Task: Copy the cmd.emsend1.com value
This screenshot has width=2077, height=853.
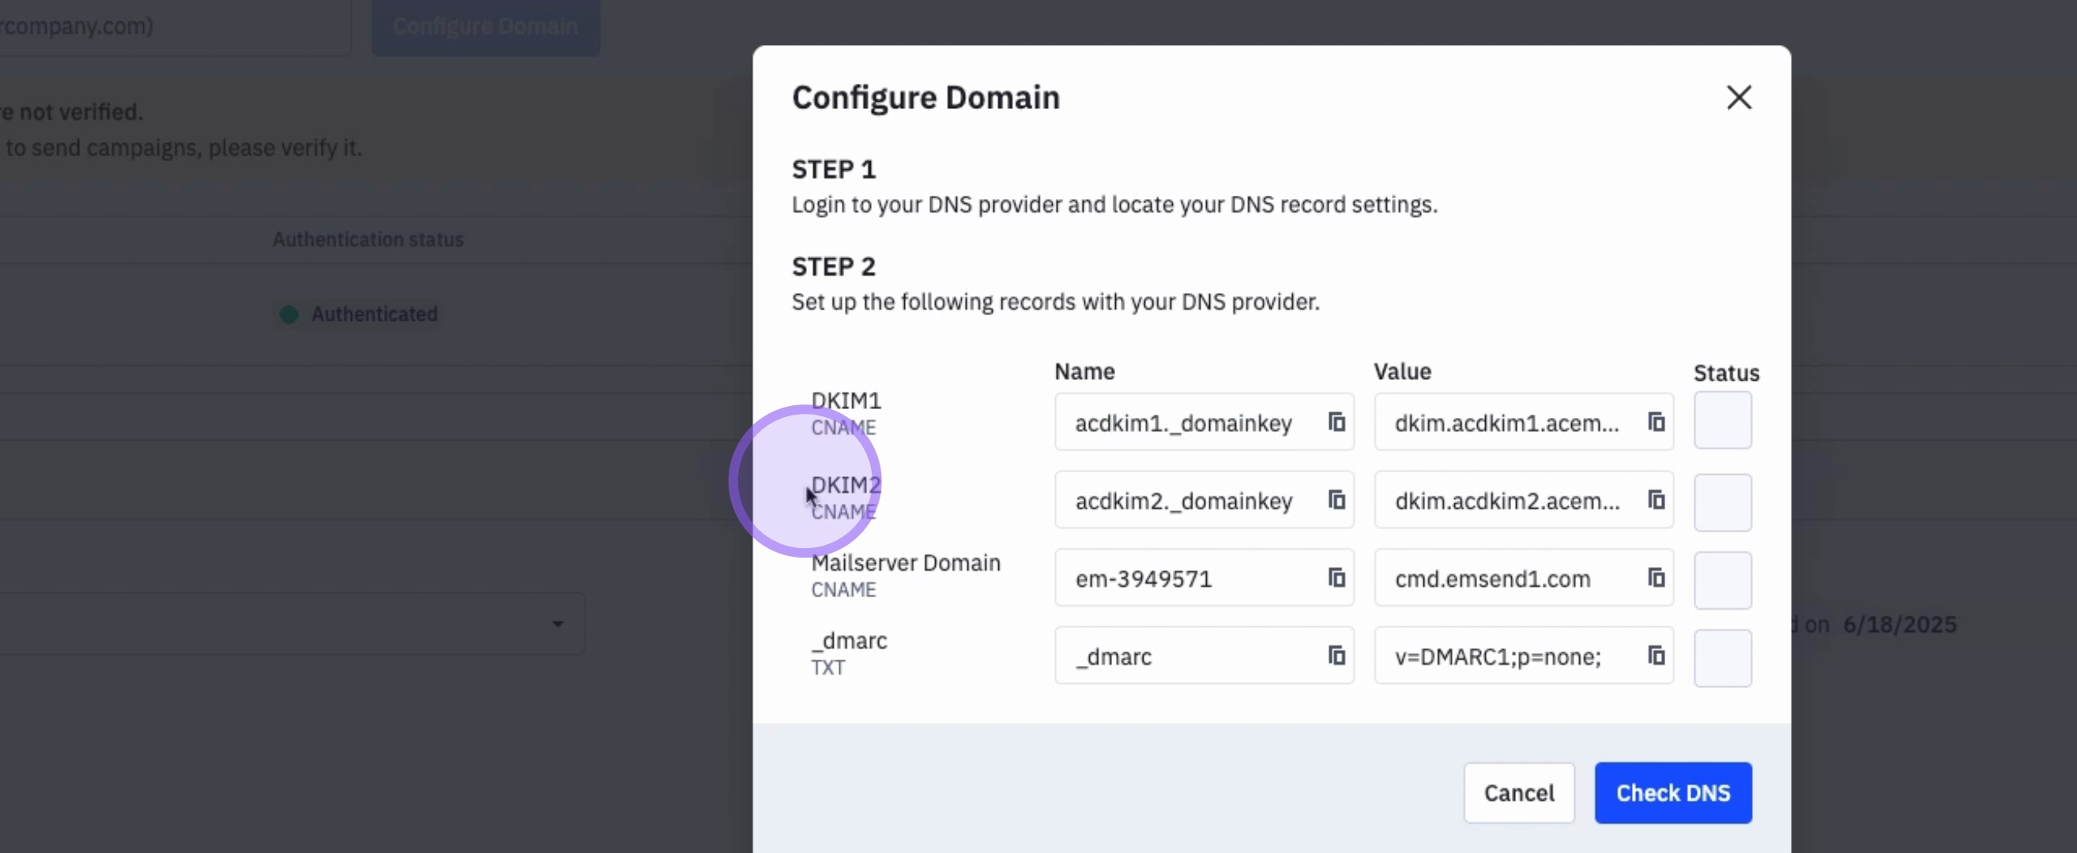Action: click(1655, 577)
